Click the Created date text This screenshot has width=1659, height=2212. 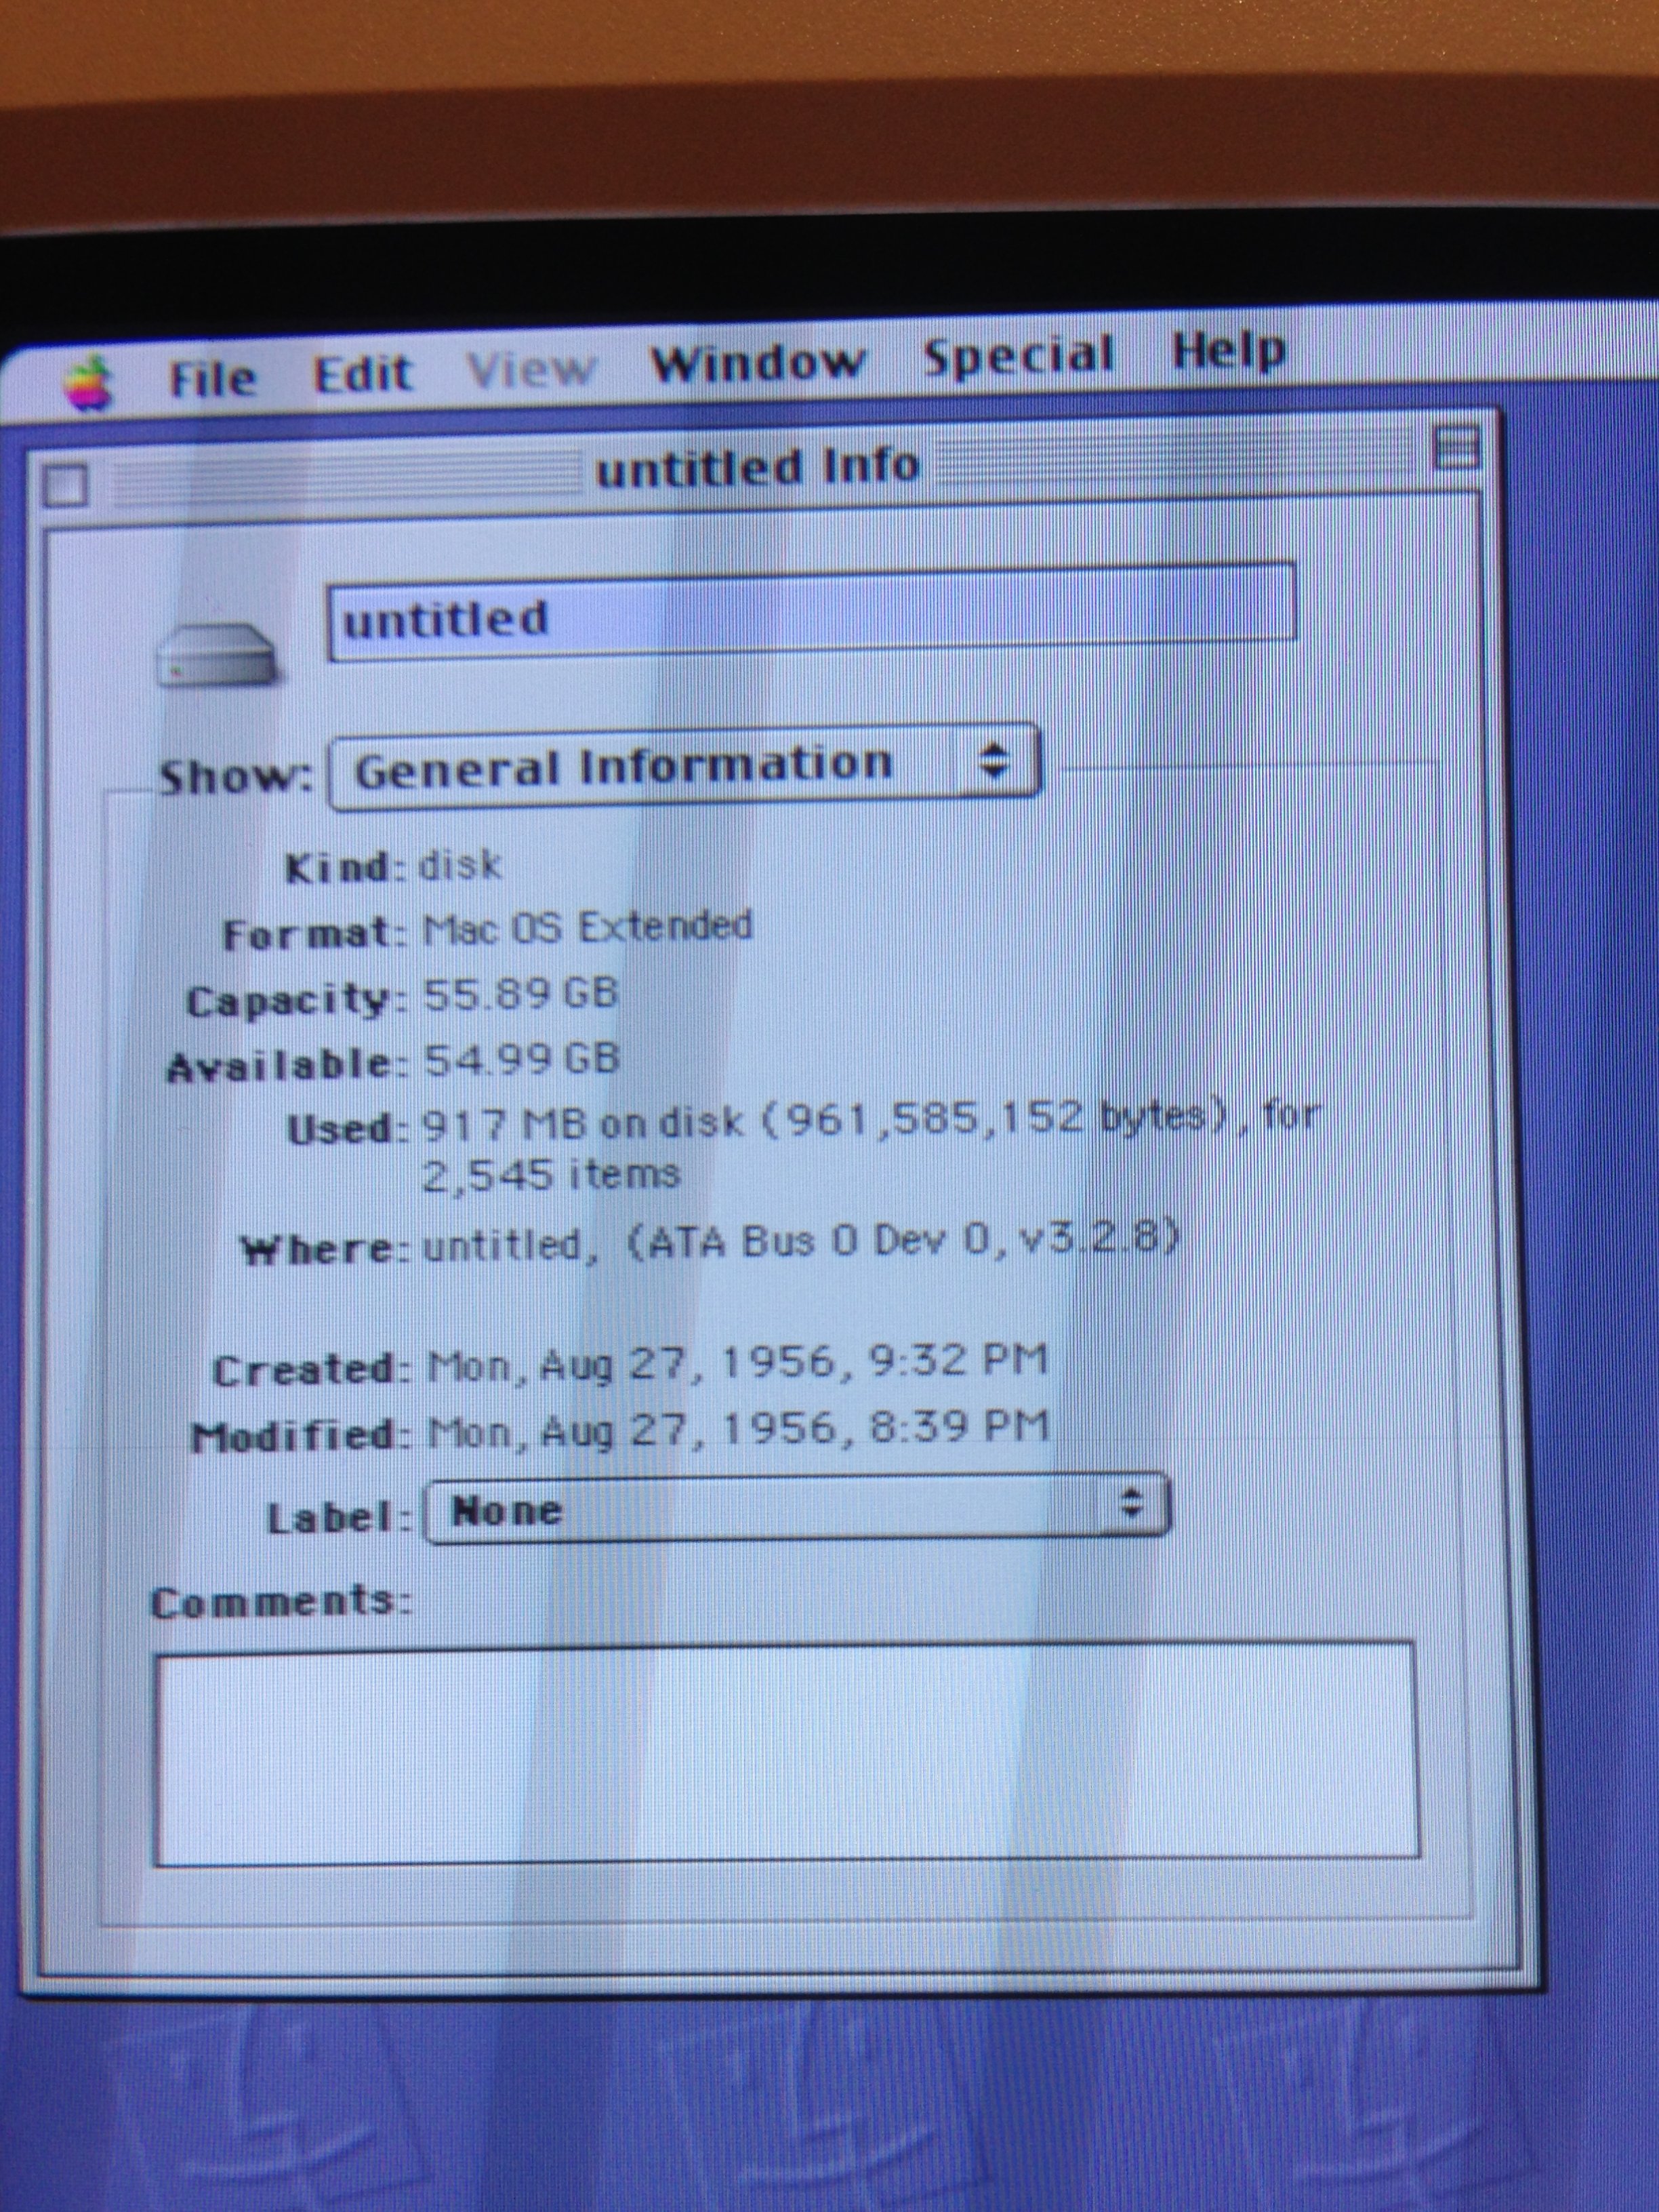click(x=737, y=1363)
